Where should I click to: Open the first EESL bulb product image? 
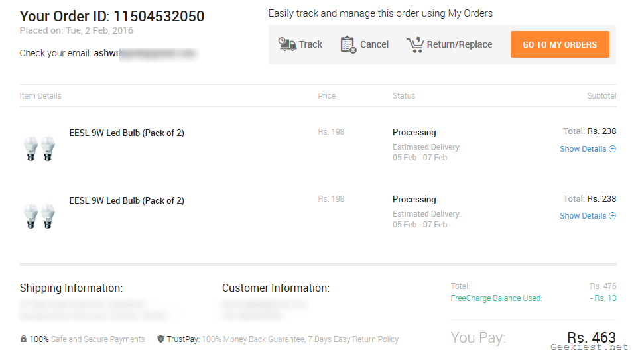coord(39,148)
